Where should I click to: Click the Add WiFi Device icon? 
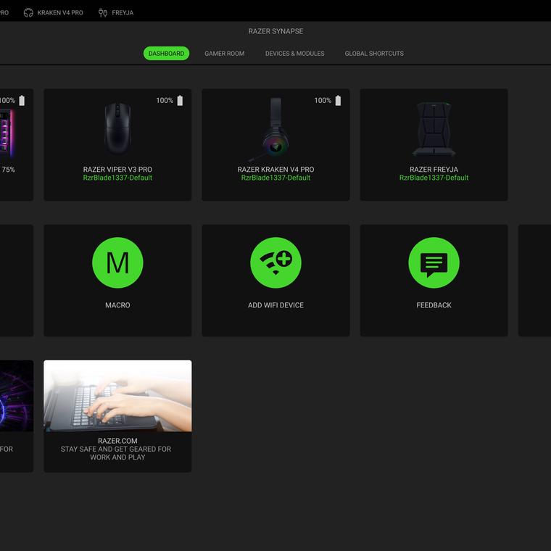[275, 262]
